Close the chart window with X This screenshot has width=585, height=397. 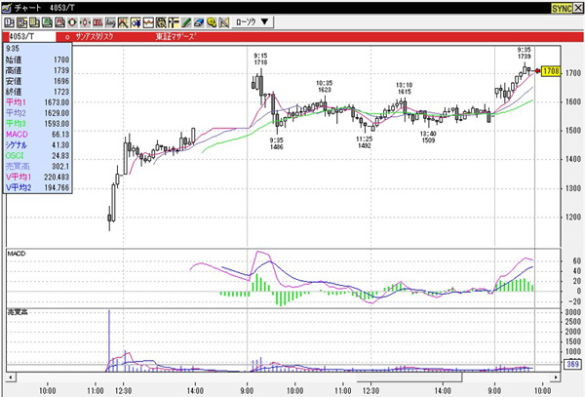coord(579,6)
